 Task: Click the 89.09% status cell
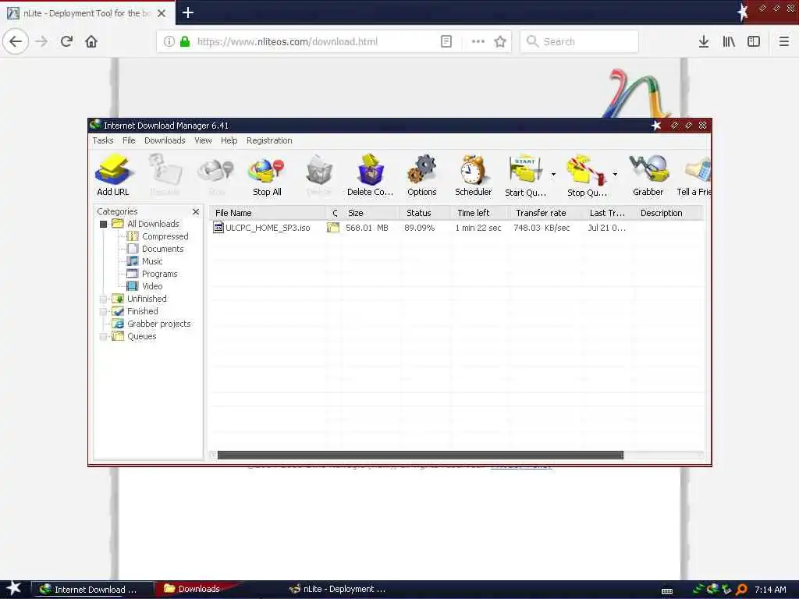(x=419, y=228)
